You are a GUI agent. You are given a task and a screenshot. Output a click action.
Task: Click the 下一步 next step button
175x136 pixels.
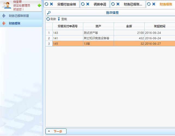coord(56,131)
